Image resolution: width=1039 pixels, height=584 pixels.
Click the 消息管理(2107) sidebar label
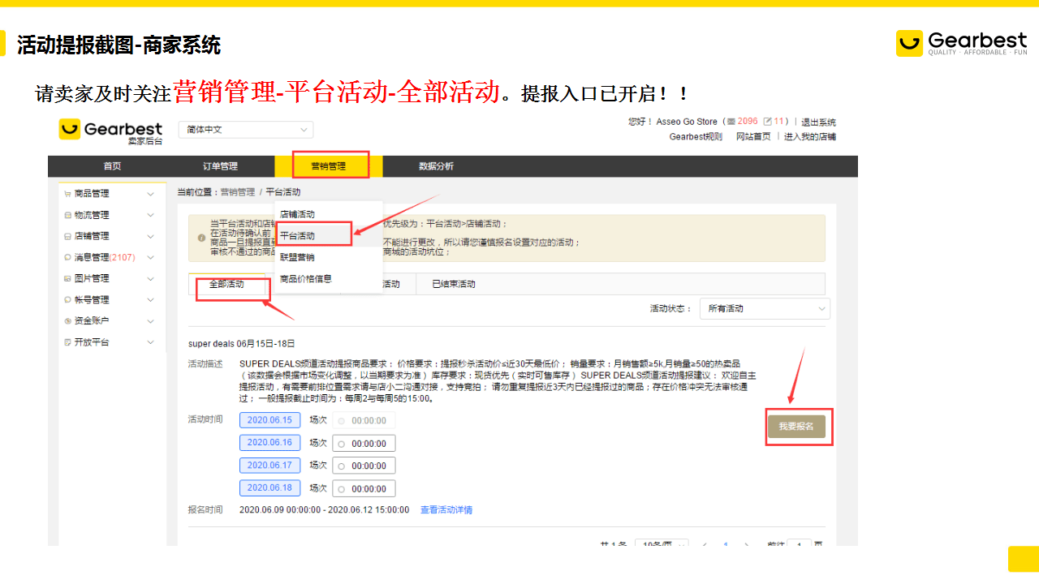pyautogui.click(x=105, y=257)
